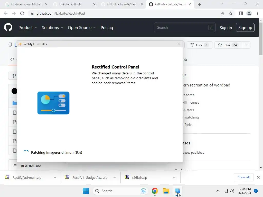Screen dimensions: 263x197
Task: Click the Rectified Control Panel heading
Action: pyautogui.click(x=115, y=67)
